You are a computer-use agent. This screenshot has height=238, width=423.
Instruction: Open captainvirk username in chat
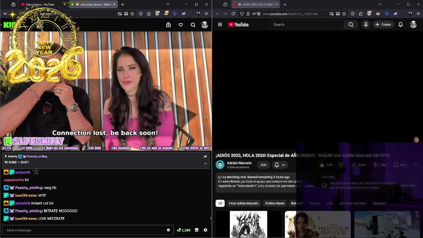tap(14, 180)
